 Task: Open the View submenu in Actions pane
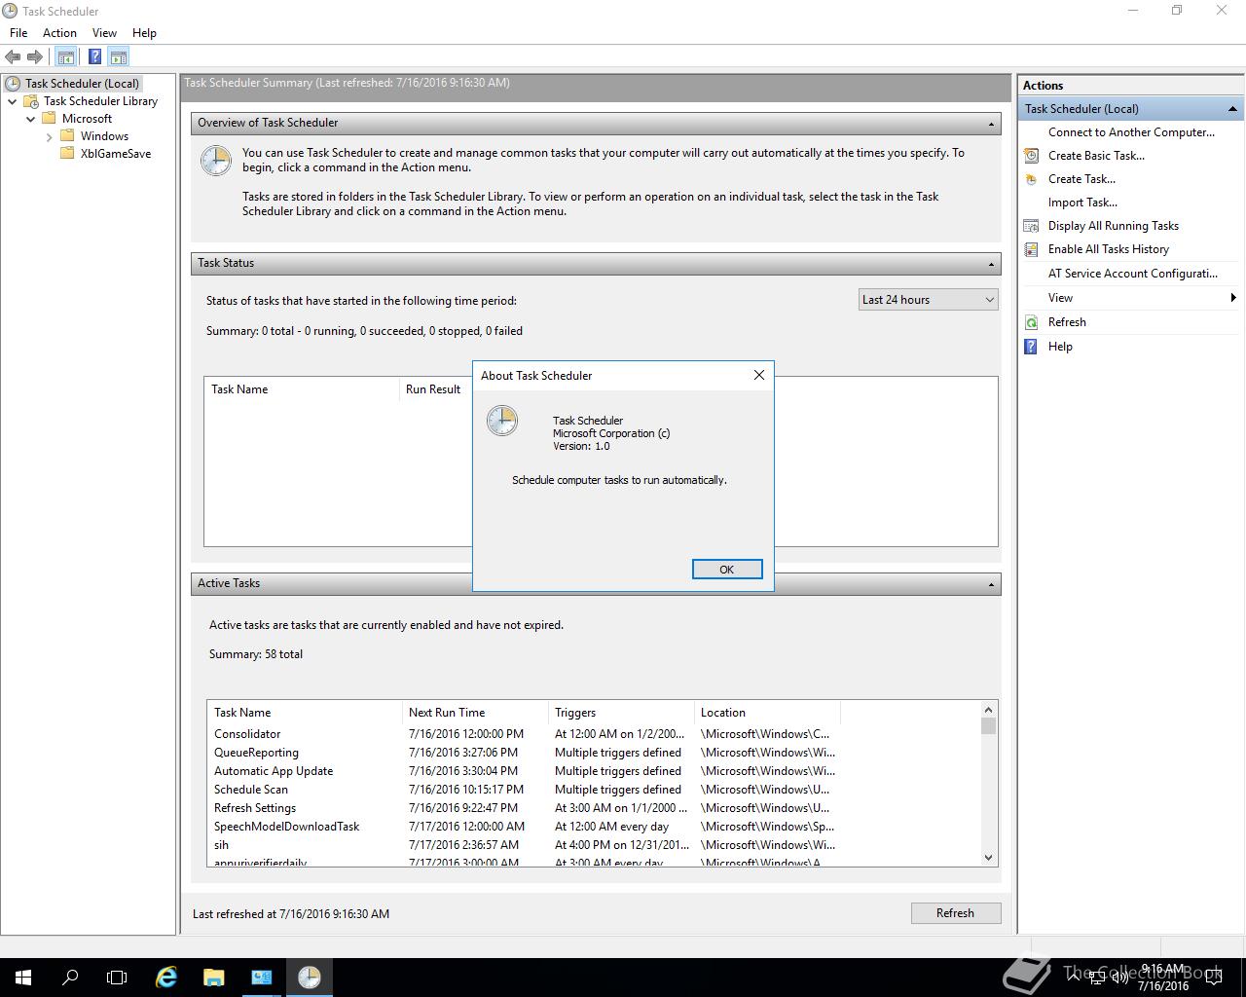point(1130,298)
